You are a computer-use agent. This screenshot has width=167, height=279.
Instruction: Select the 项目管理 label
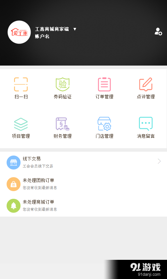pos(21,136)
